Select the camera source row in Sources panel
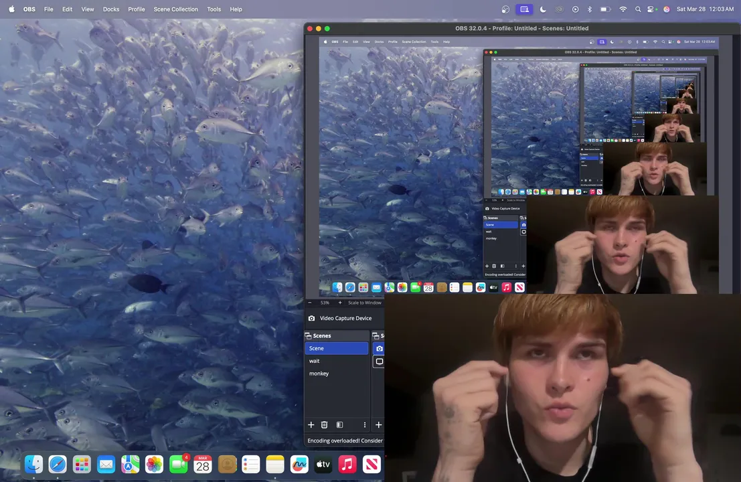 [x=379, y=349]
